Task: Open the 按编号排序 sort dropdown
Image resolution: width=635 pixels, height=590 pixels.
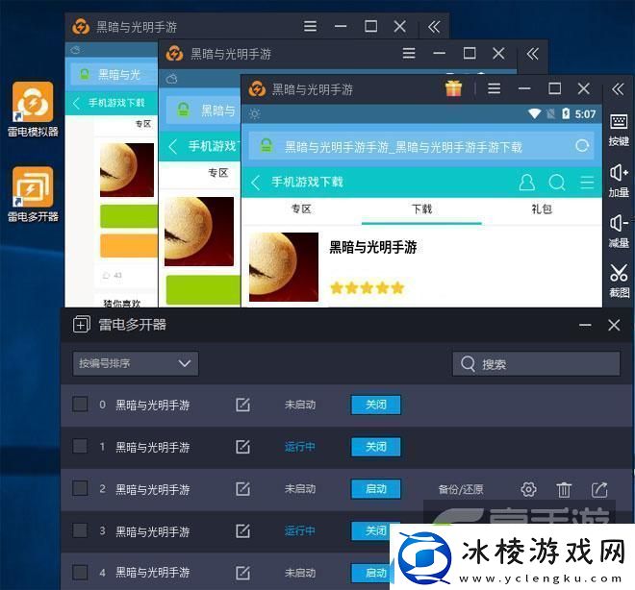Action: click(x=136, y=363)
